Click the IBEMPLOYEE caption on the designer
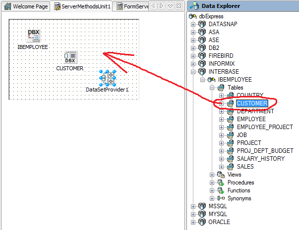 [x=33, y=47]
